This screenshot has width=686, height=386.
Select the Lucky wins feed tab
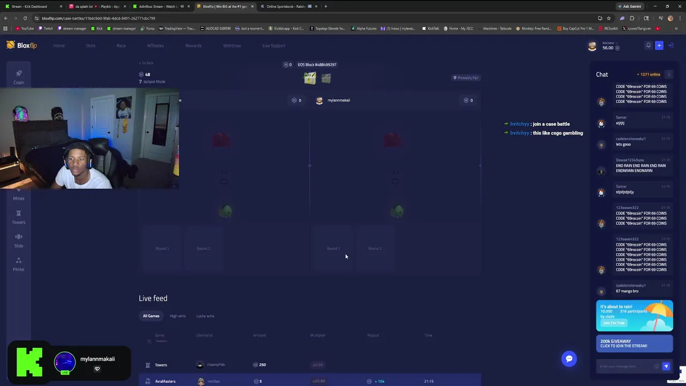pyautogui.click(x=205, y=316)
